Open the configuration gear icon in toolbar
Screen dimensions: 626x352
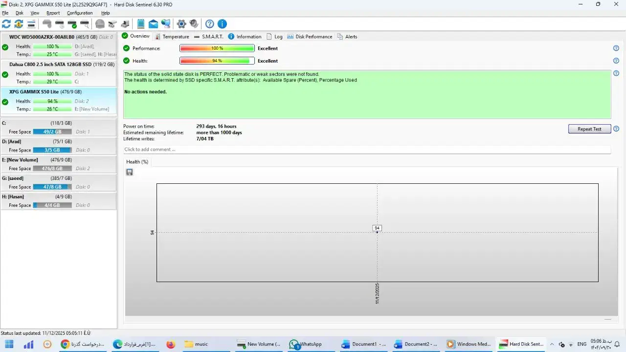pos(181,24)
